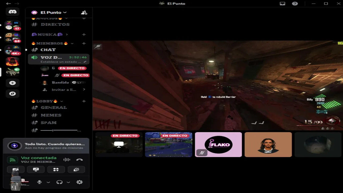Open Quests orb icon
This screenshot has height=193, width=343.
tap(15, 146)
